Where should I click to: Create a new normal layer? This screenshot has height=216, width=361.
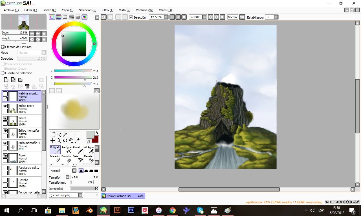pyautogui.click(x=6, y=80)
